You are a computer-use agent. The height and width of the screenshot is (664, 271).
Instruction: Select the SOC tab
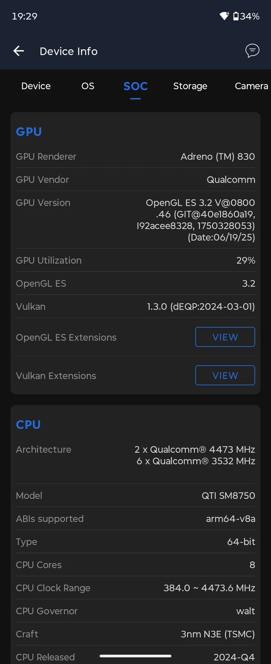[x=135, y=86]
